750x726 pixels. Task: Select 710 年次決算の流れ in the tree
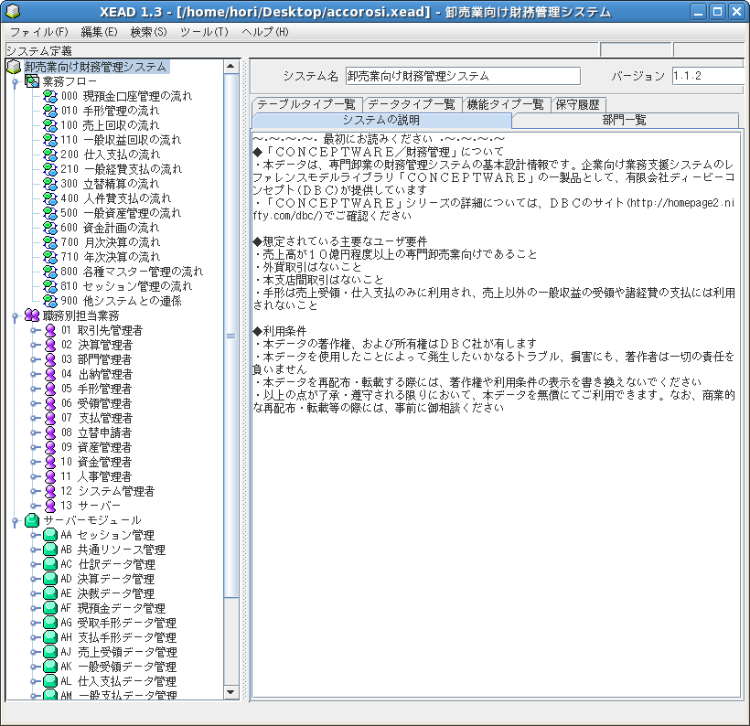(111, 257)
